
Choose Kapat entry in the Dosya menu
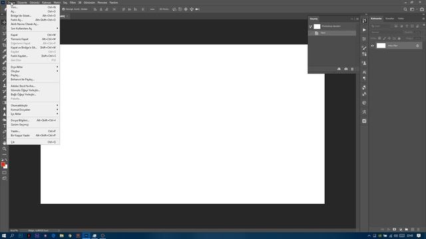point(34,35)
